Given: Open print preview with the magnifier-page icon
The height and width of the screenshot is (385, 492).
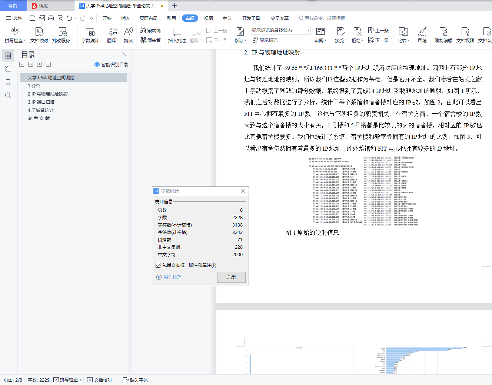Looking at the screenshot, I should tap(60, 18).
